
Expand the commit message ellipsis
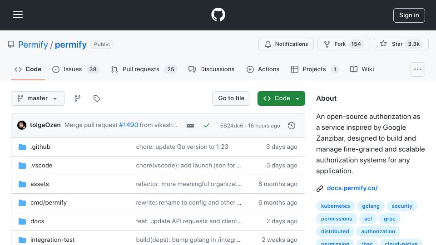coord(190,126)
